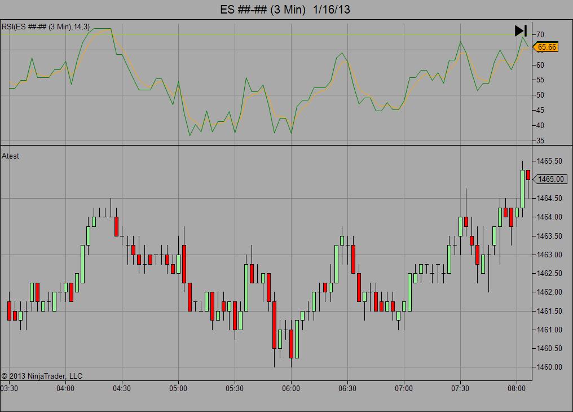Click the RSI axis label 40
573x412 pixels.
[540, 125]
